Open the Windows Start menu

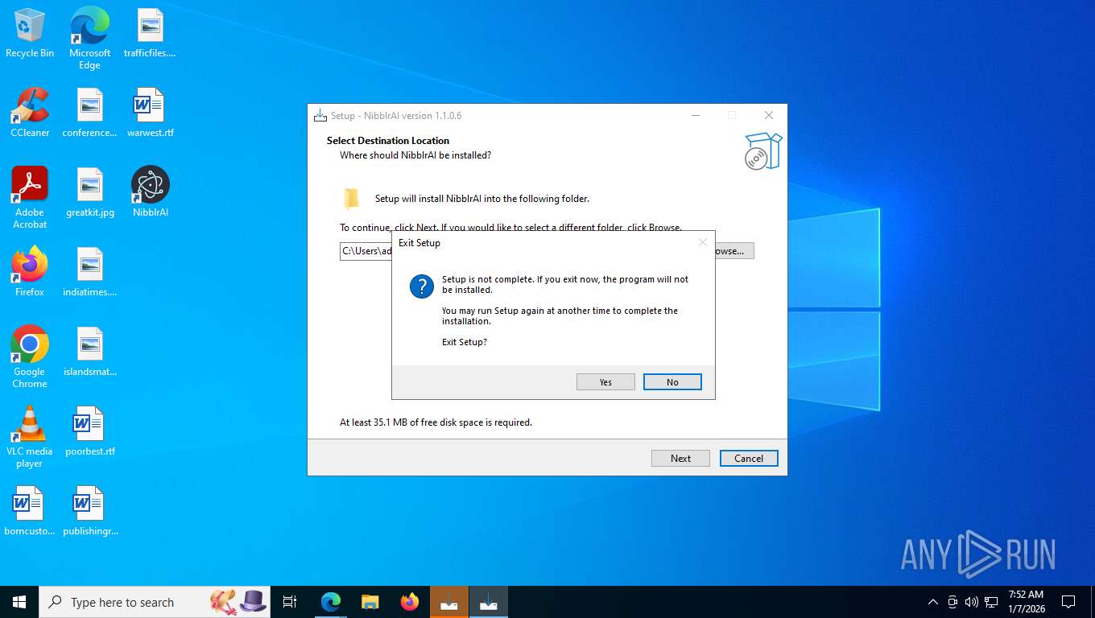point(19,602)
